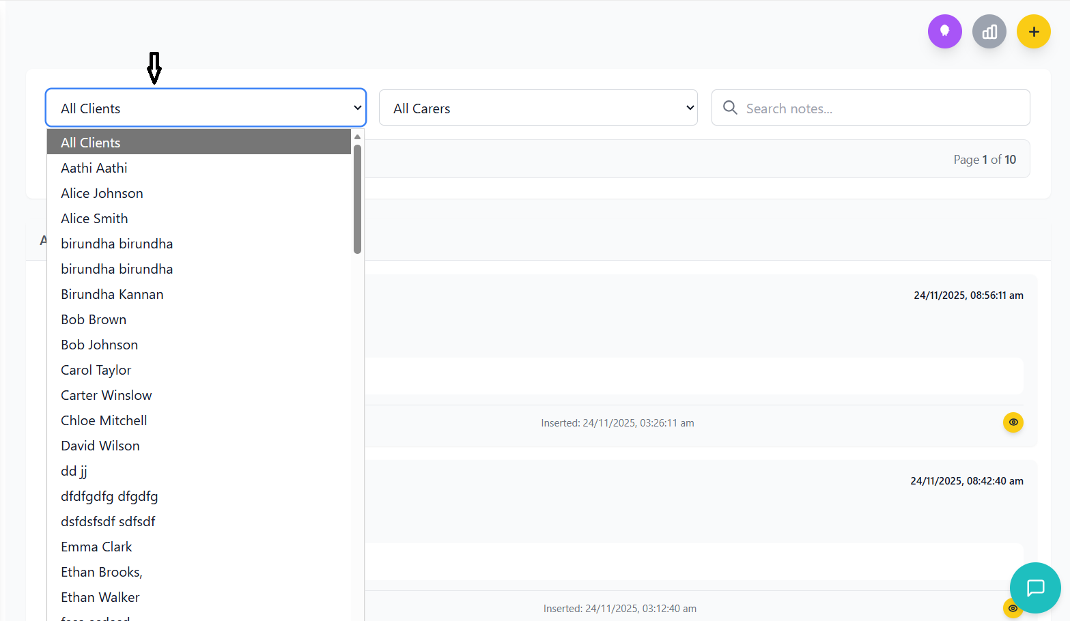Screen dimensions: 1070x621
Task: View note inserted at 03:26:11 am
Action: pyautogui.click(x=1013, y=422)
